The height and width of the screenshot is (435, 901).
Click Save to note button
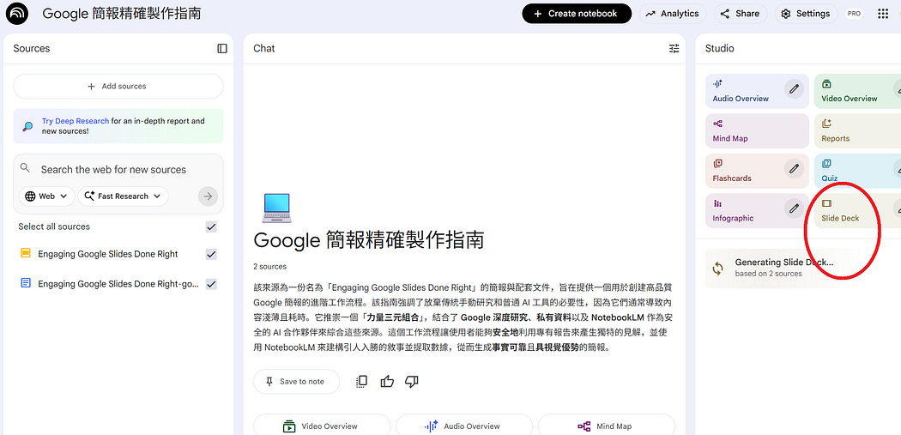[297, 382]
